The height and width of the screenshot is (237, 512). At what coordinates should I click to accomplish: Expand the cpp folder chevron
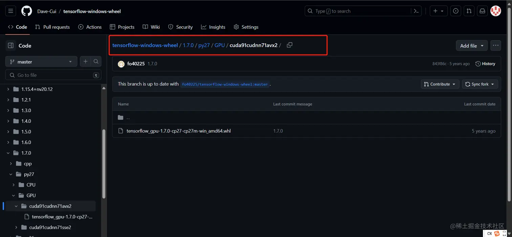pos(11,163)
